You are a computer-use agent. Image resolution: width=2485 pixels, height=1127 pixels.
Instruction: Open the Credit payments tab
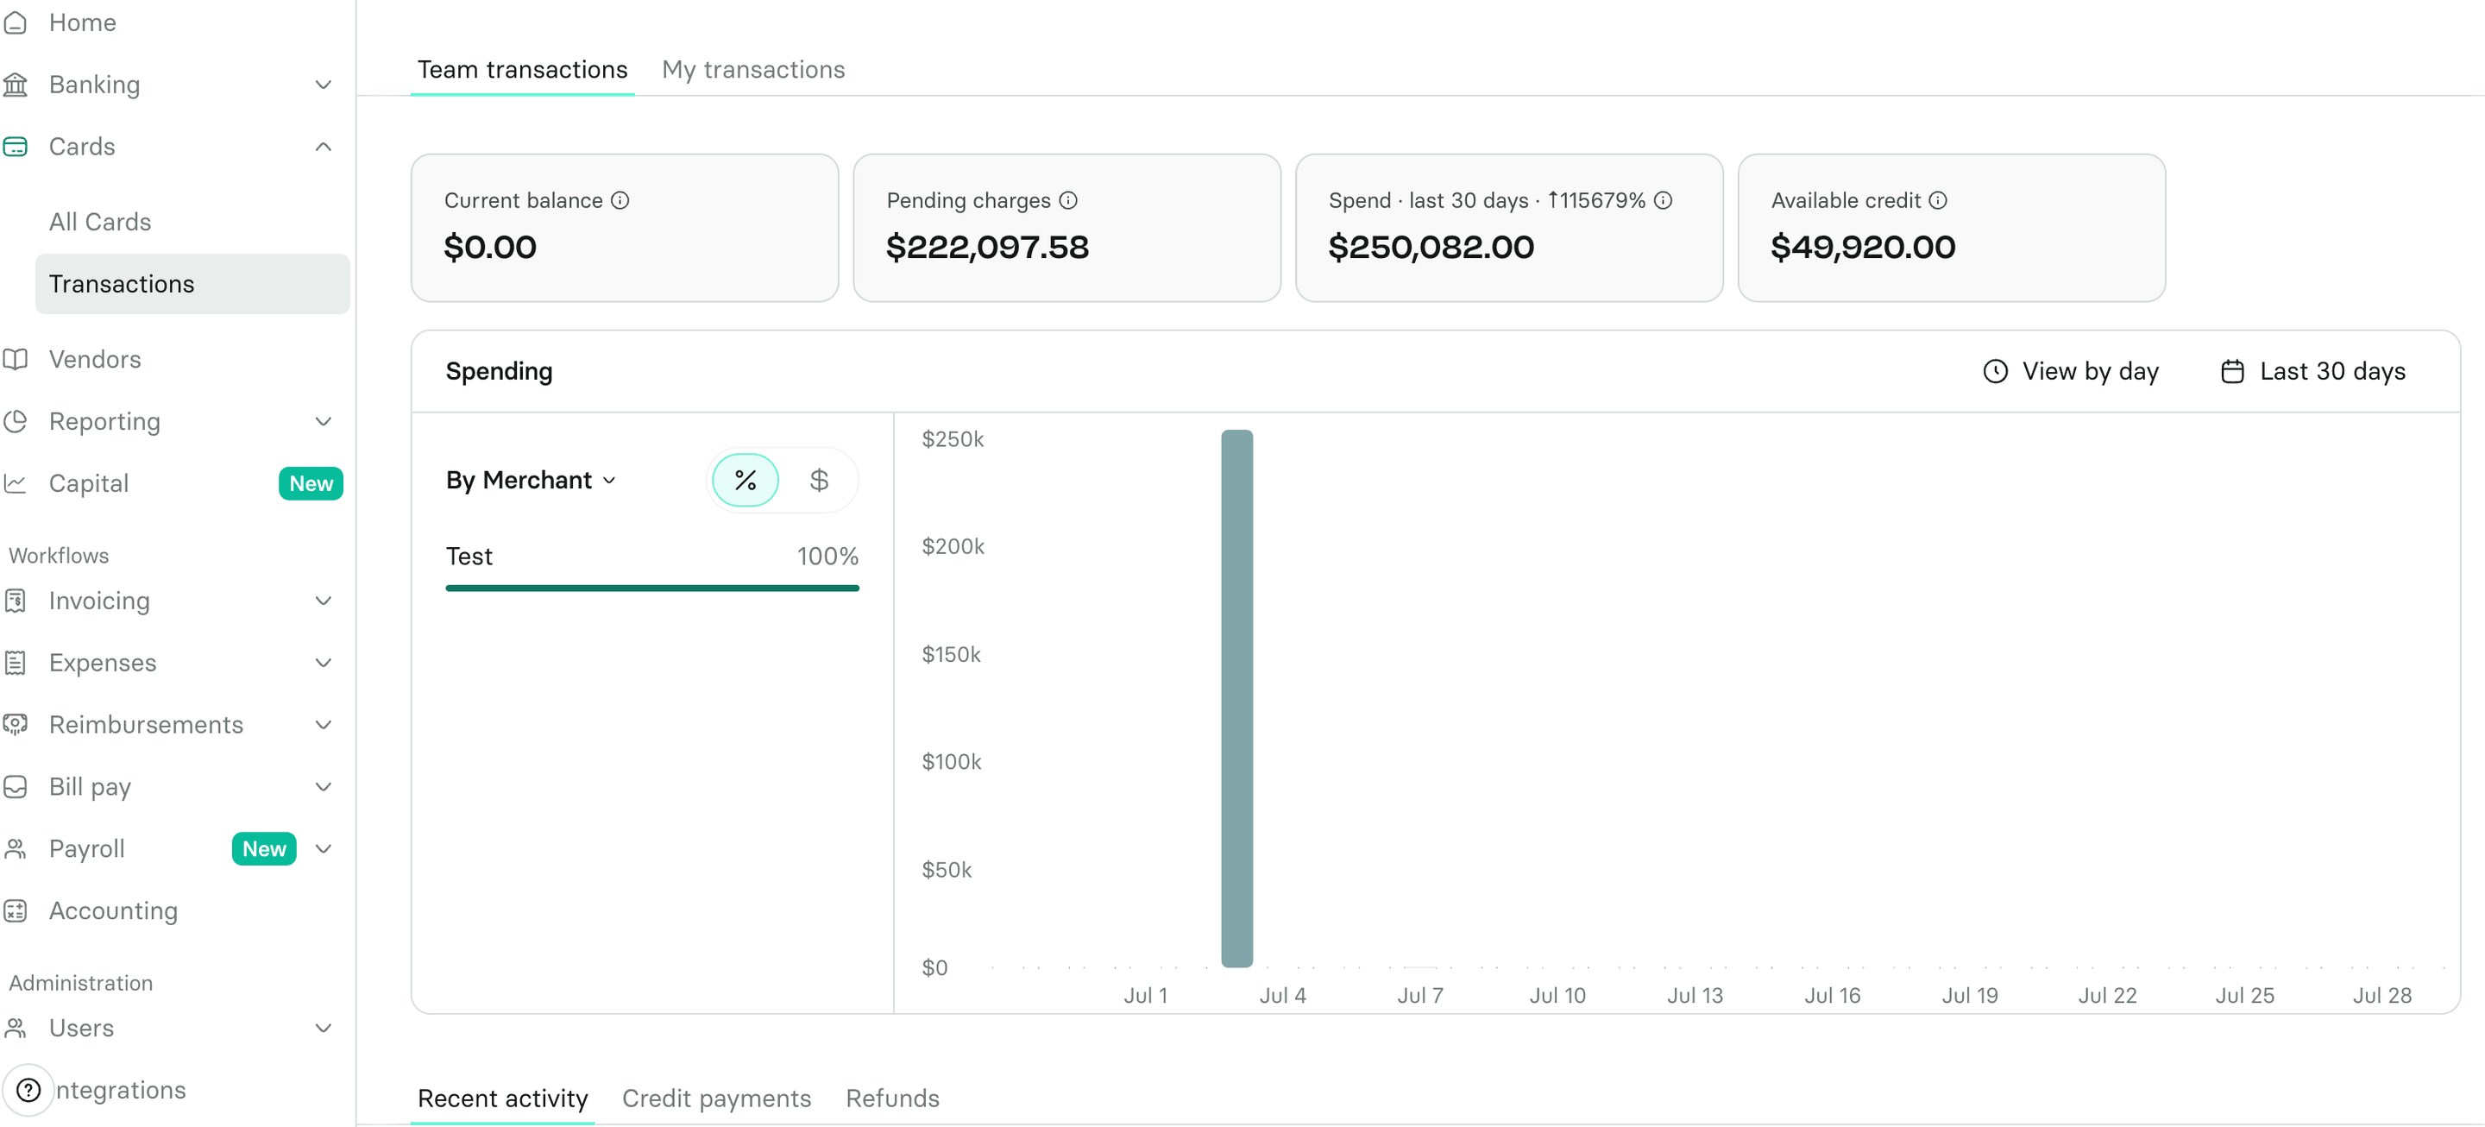point(716,1098)
